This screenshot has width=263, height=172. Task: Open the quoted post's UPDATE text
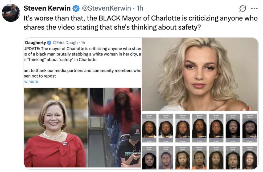pyautogui.click(x=82, y=54)
